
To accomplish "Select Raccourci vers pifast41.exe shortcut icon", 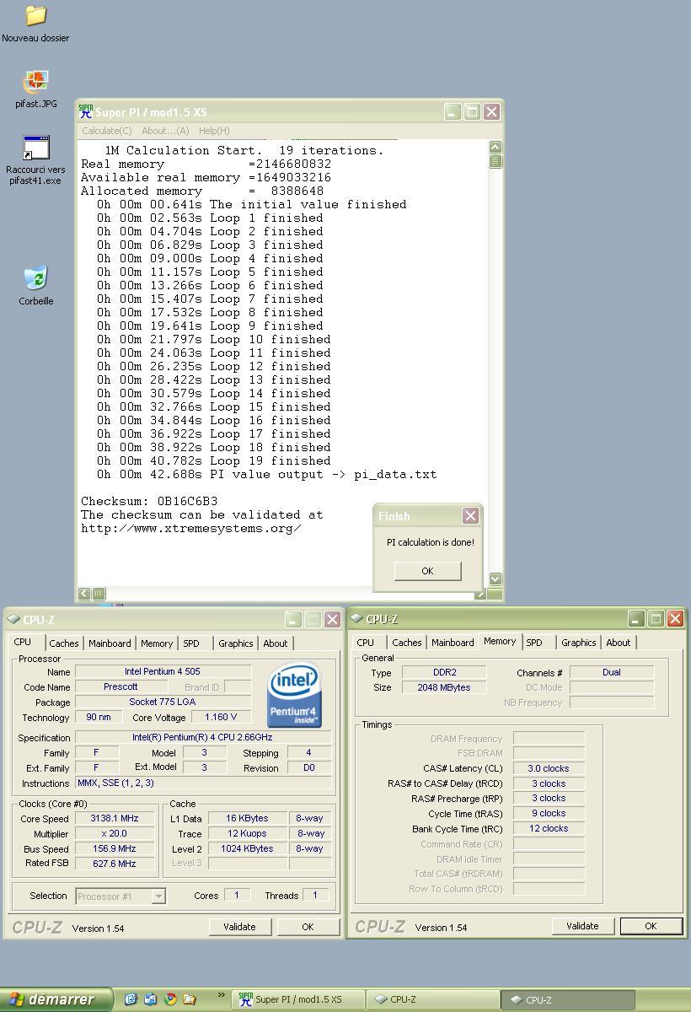I will coord(35,148).
